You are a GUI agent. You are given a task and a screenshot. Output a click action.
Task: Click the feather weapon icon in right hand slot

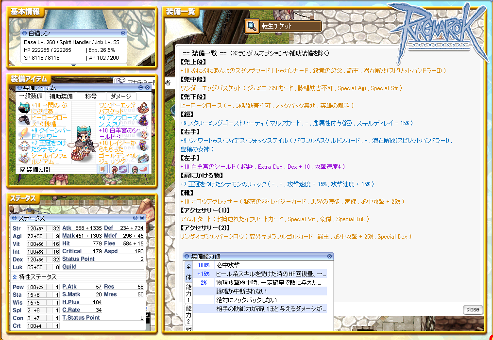tap(24, 133)
